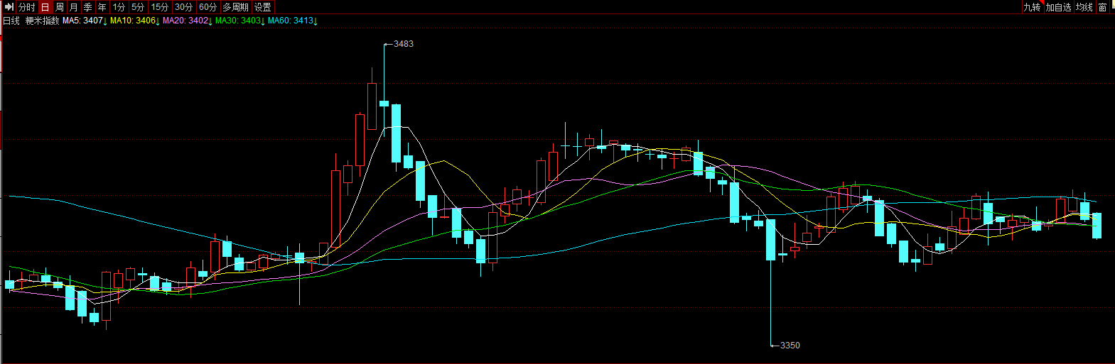Image resolution: width=1115 pixels, height=364 pixels.
Task: Click the last candlestick on the chart
Action: click(1097, 226)
